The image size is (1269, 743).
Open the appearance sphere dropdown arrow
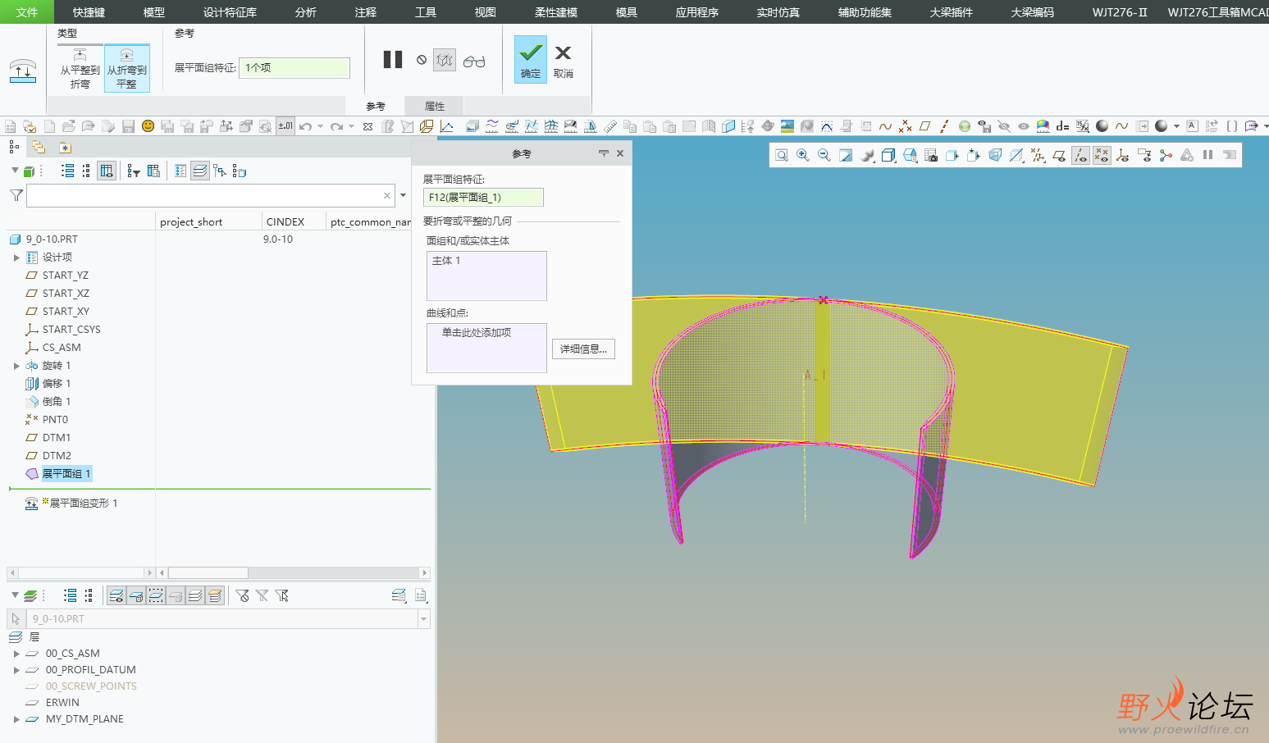(x=1176, y=126)
